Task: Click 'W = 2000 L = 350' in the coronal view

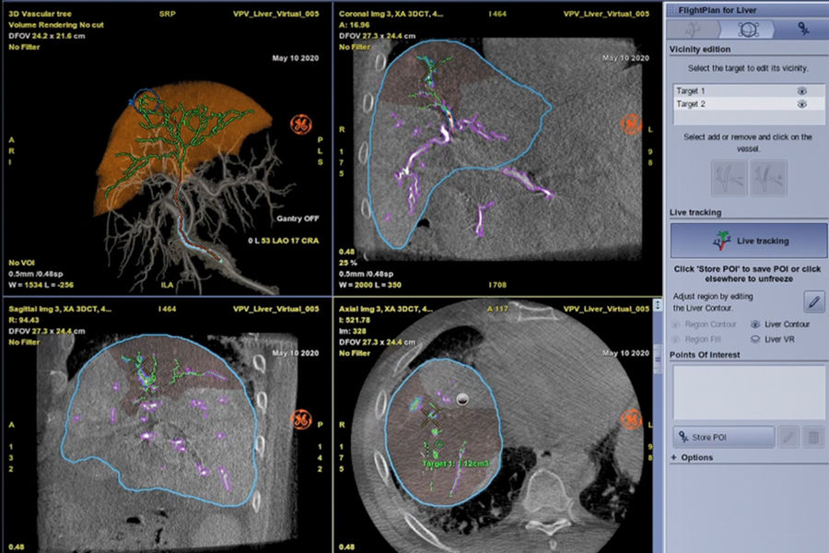Action: (370, 285)
